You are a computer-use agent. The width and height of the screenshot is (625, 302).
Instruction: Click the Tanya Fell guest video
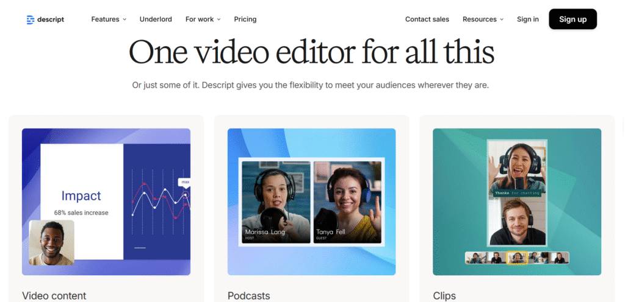pos(347,202)
